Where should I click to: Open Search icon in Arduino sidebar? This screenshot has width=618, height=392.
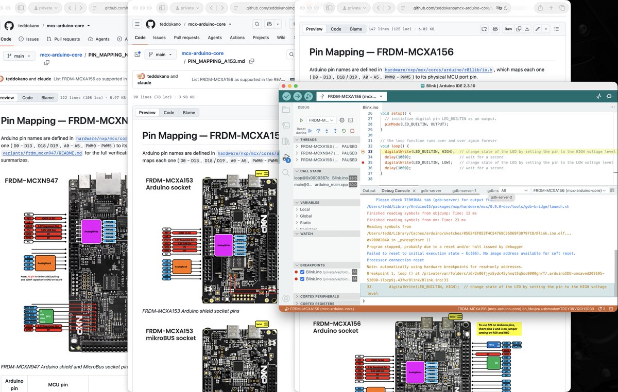coord(286,173)
